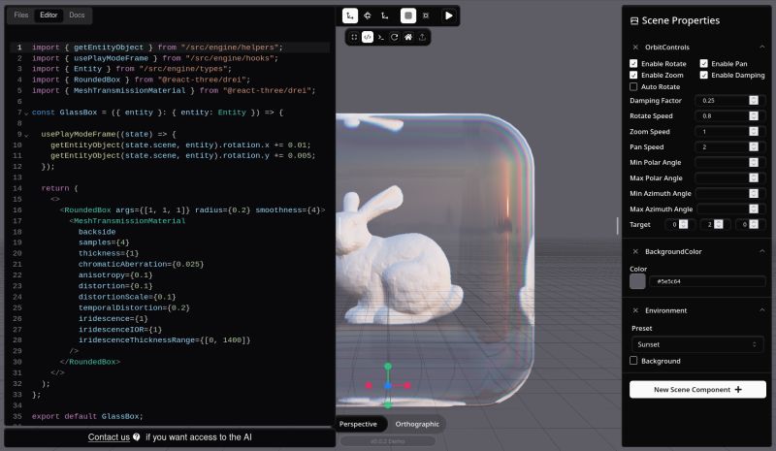Click on 'export default GlassBox;' line
This screenshot has height=451, width=776.
coord(87,416)
